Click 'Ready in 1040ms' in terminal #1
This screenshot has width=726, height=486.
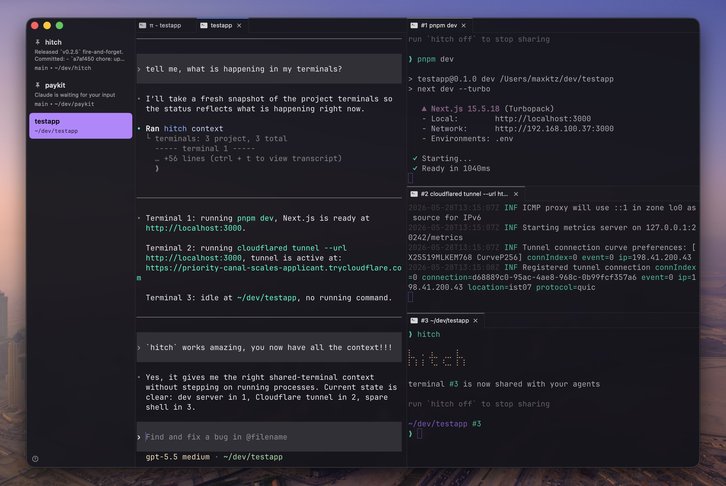point(456,168)
